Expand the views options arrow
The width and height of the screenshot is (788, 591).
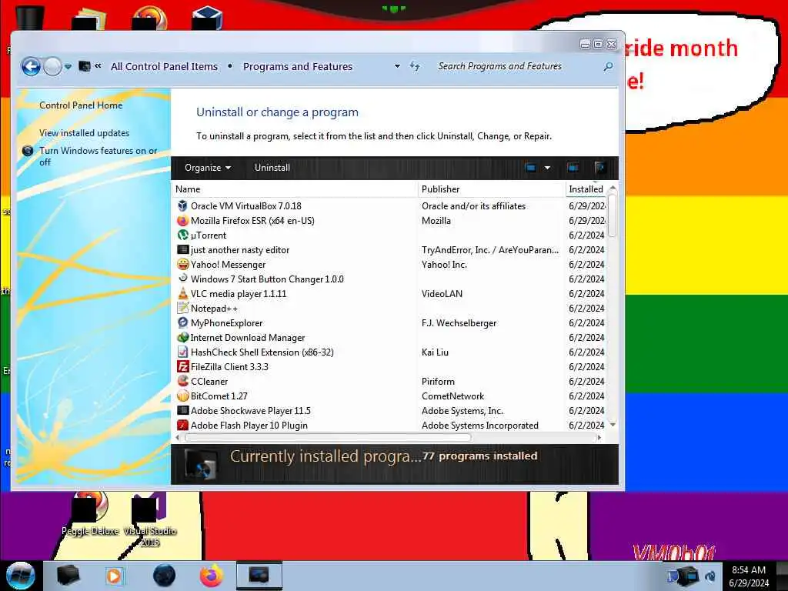547,168
